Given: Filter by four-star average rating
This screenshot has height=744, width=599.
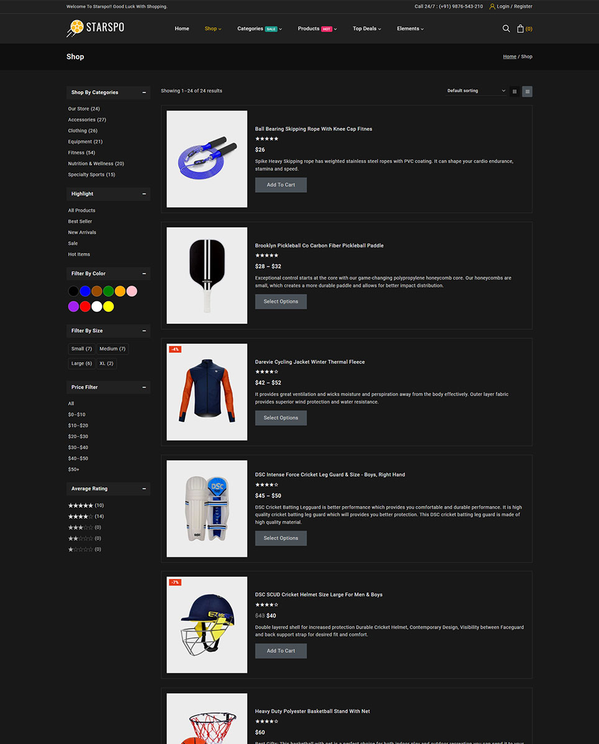Looking at the screenshot, I should [x=86, y=516].
